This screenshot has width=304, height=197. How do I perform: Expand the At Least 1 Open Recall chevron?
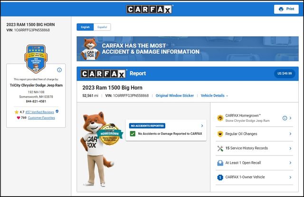point(290,163)
